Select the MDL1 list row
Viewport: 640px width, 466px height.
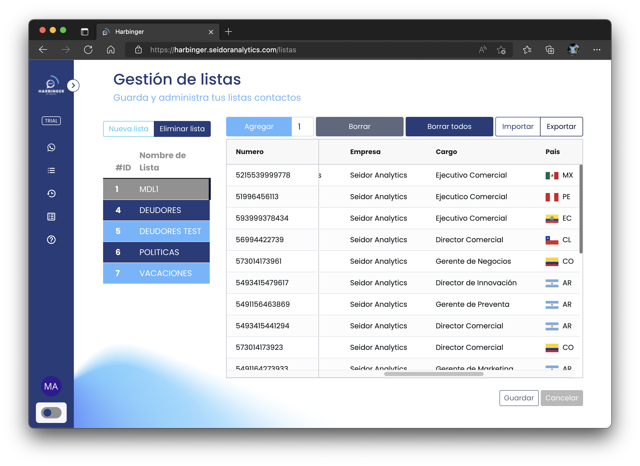pyautogui.click(x=156, y=189)
